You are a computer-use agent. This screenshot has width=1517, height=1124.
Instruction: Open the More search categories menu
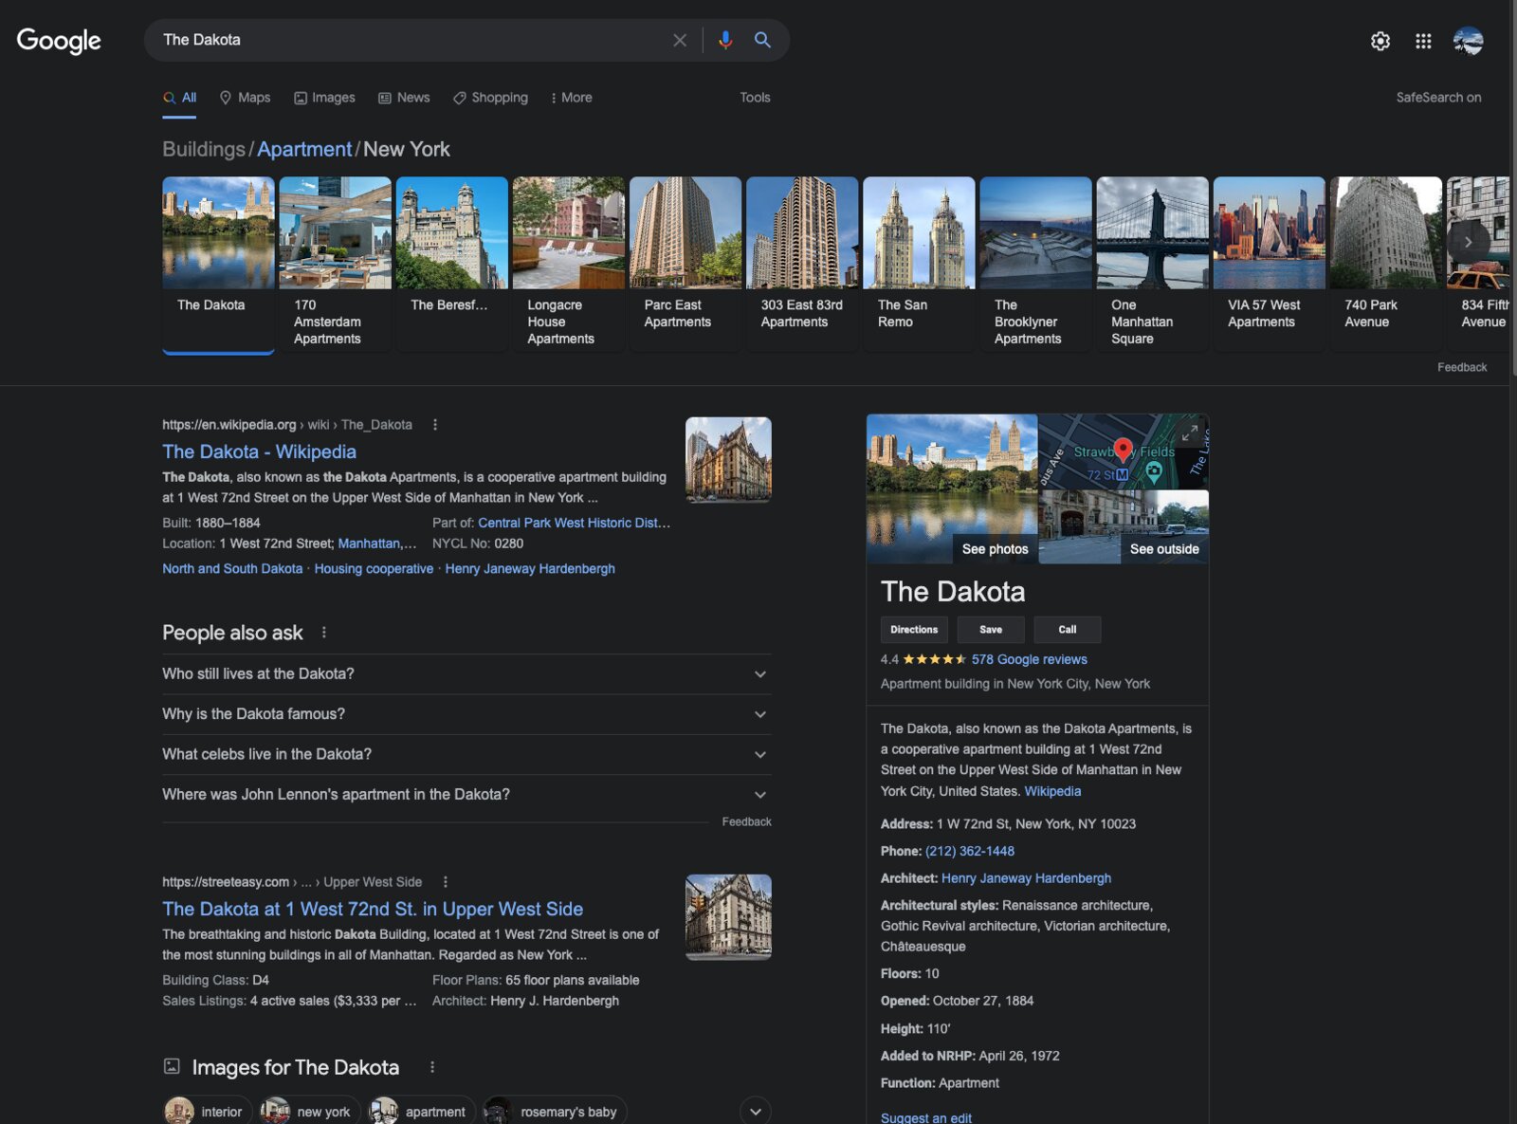[x=571, y=98]
